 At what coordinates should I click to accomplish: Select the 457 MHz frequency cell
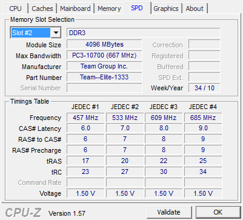[85, 118]
